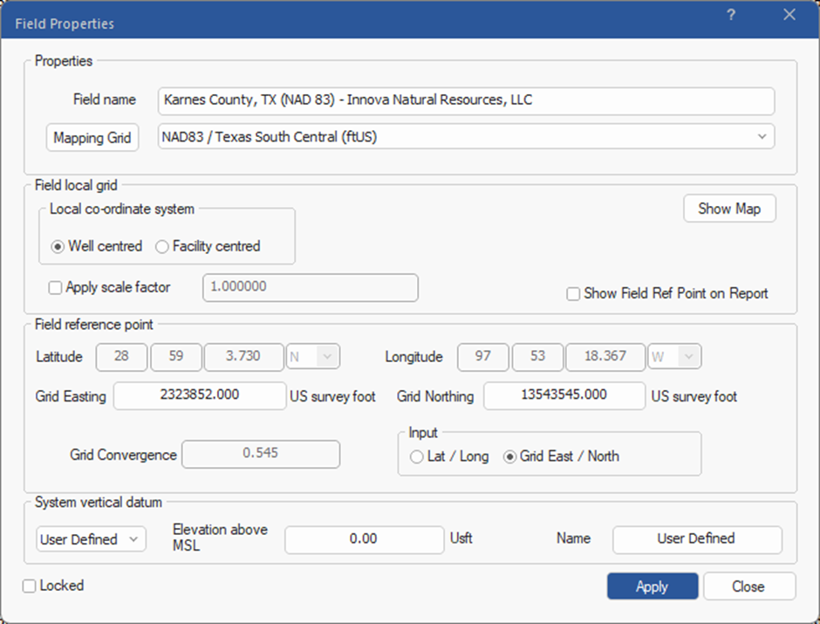Click the Grid Easting input field
Screen dimensions: 820x624
click(200, 395)
